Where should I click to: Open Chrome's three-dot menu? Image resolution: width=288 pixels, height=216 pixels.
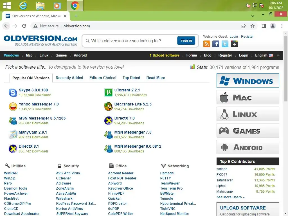[x=282, y=26]
